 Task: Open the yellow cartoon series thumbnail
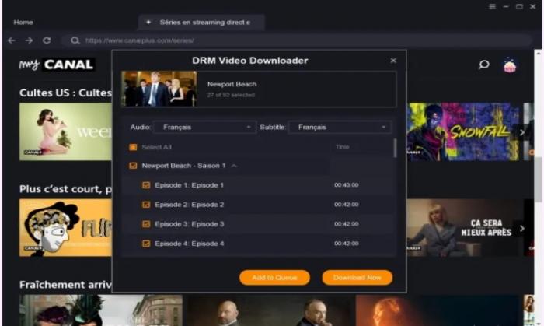pos(65,228)
